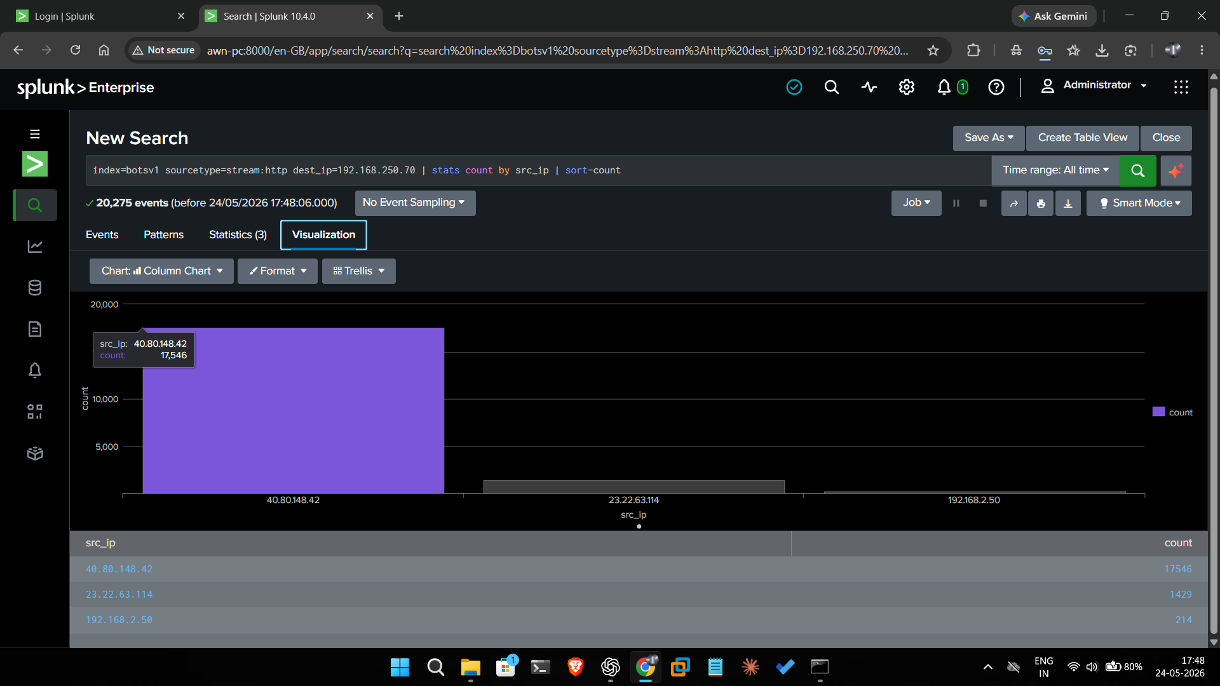Open the cube apps icon in sidebar
1220x686 pixels.
[x=35, y=453]
